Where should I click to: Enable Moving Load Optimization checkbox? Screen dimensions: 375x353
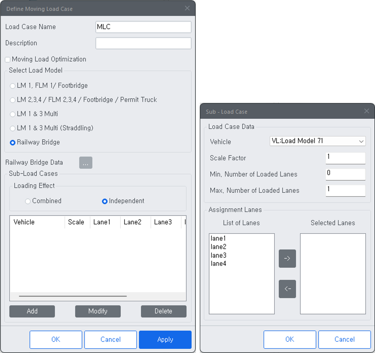pyautogui.click(x=8, y=59)
